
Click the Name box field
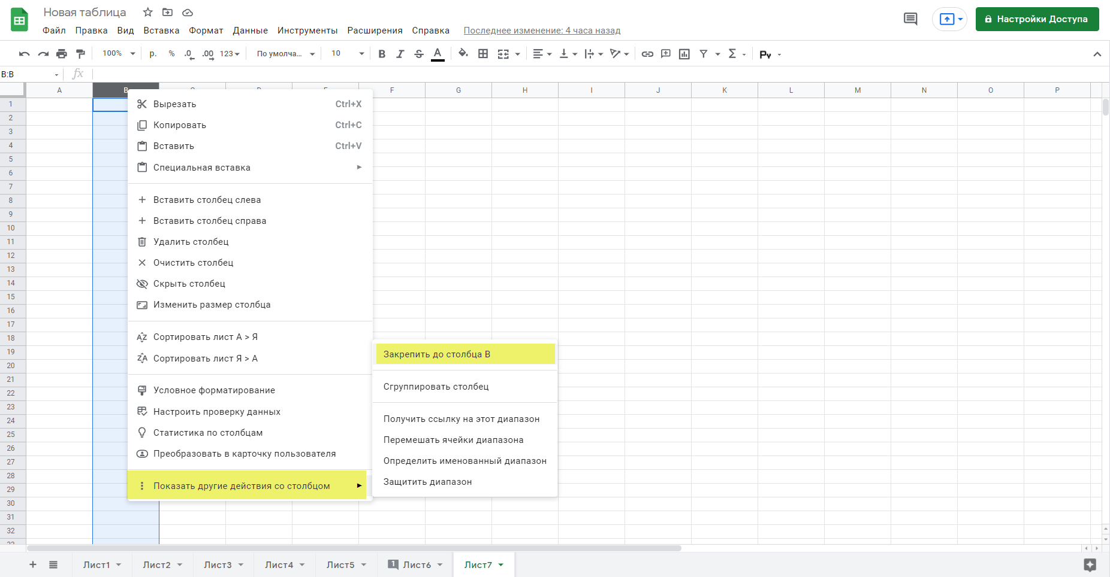pos(31,74)
